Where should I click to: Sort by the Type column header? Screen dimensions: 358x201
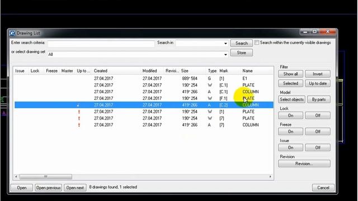pos(212,71)
